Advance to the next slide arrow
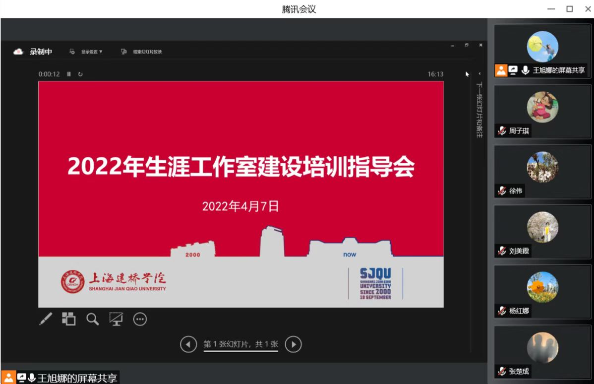 294,344
